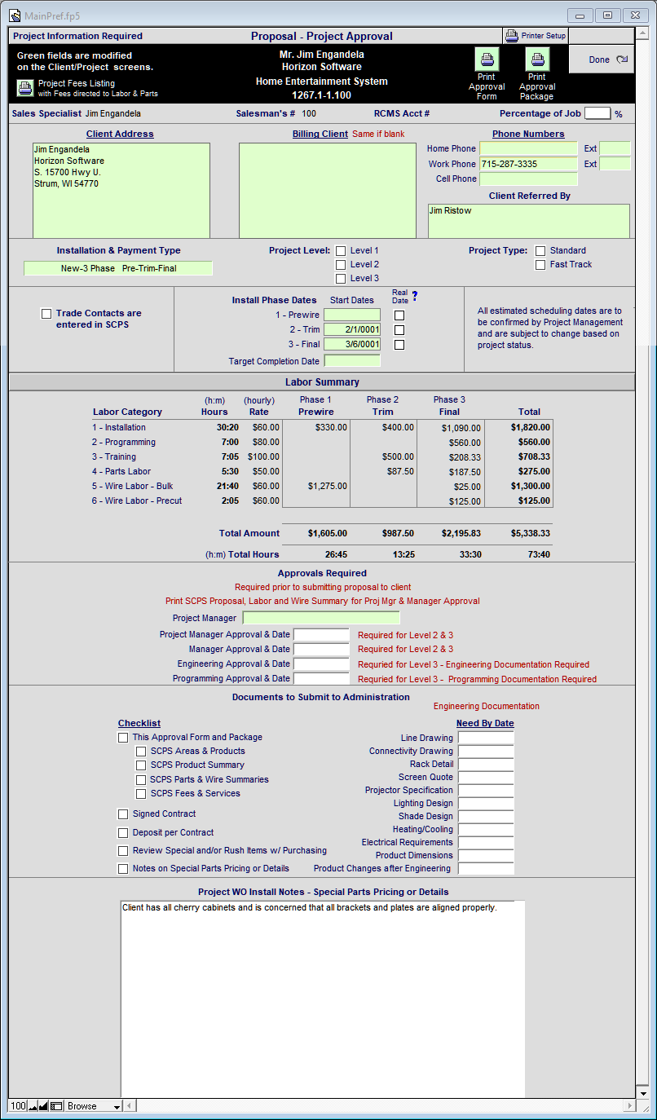Click the Line Drawing need-by date field

coord(486,738)
